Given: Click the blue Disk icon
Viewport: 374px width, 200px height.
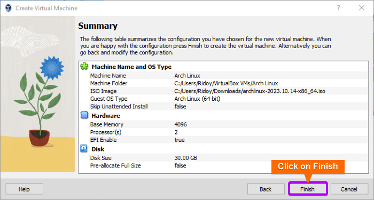Looking at the screenshot, I should click(x=84, y=149).
